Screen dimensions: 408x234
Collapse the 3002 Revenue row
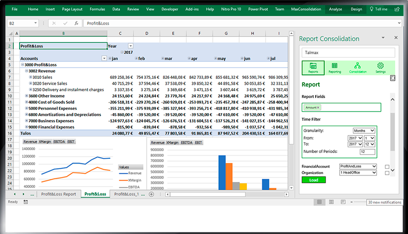(x=26, y=71)
